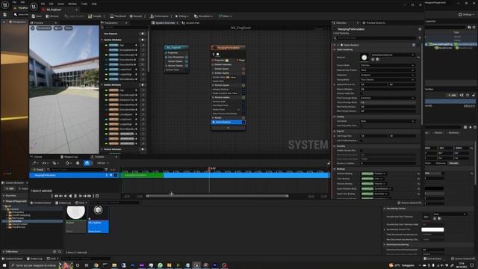The height and width of the screenshot is (269, 478).
Task: Select the NS_FogDust system node header
Action: (x=176, y=48)
